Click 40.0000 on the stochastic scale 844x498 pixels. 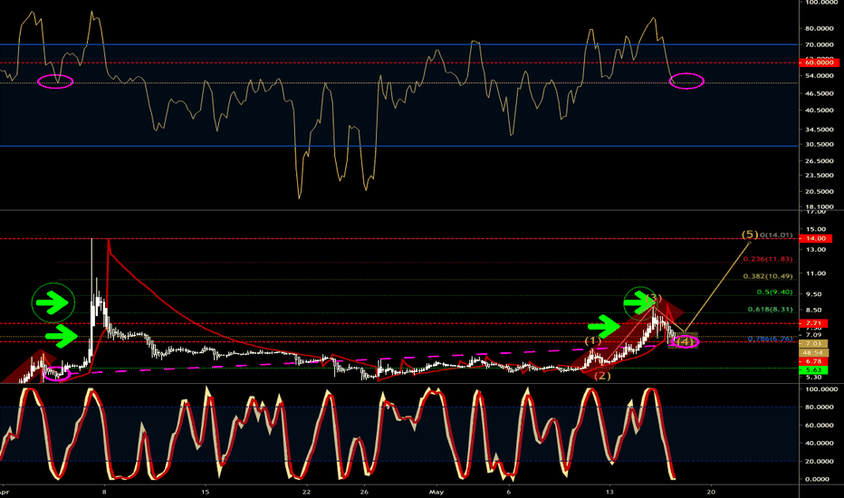(x=820, y=443)
